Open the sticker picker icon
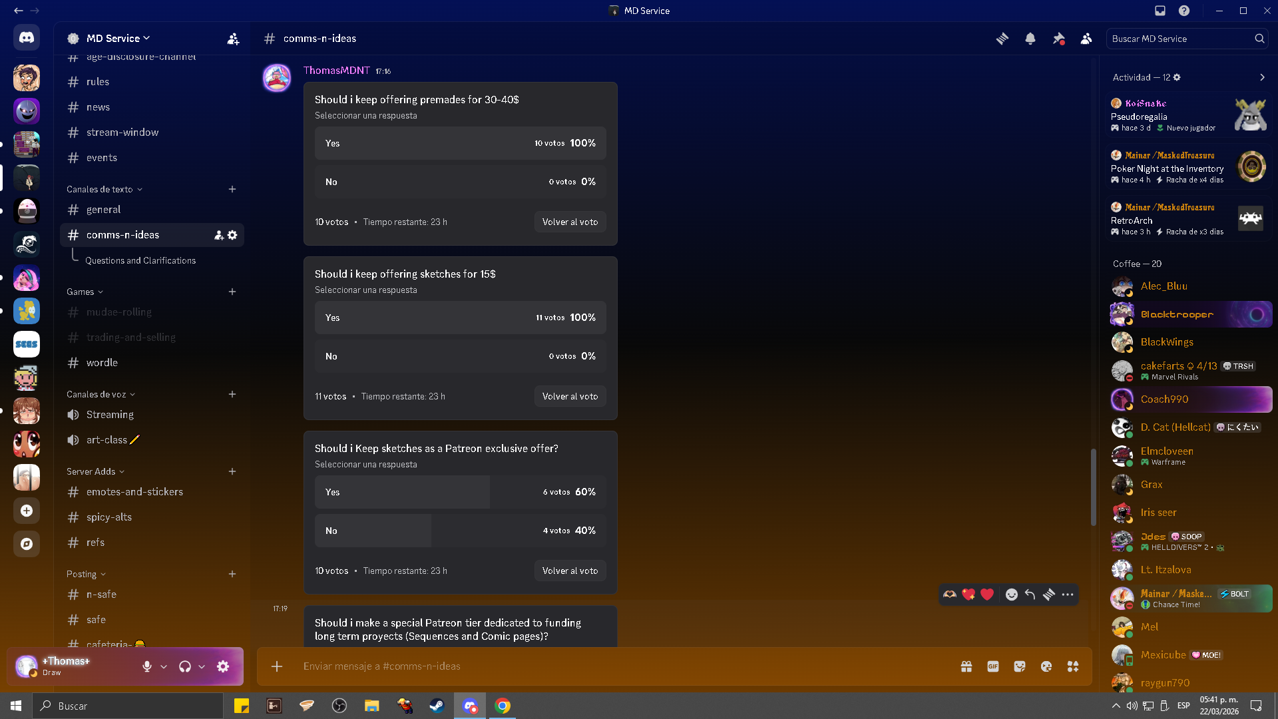Viewport: 1278px width, 719px height. (x=1020, y=666)
